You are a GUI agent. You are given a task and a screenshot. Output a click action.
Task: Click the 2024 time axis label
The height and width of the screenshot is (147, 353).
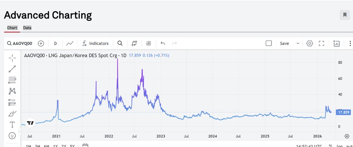(x=213, y=136)
